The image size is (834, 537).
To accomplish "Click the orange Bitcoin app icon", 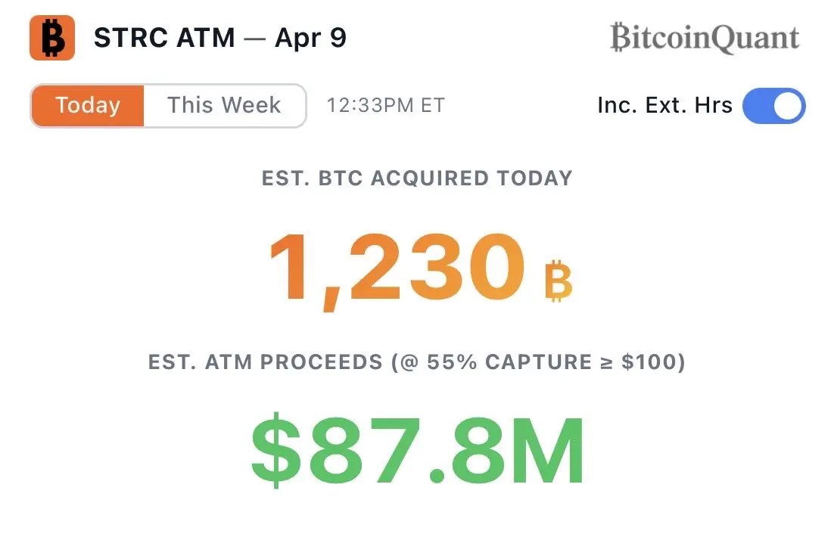I will (51, 38).
